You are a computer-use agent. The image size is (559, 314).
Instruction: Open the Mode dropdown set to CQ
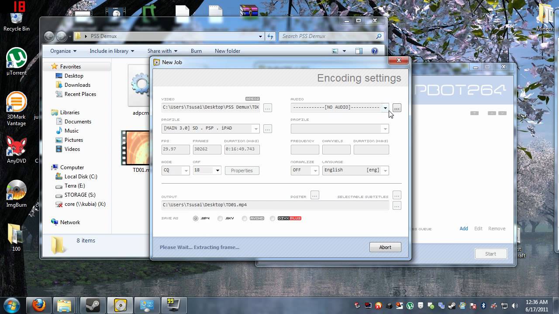point(186,171)
